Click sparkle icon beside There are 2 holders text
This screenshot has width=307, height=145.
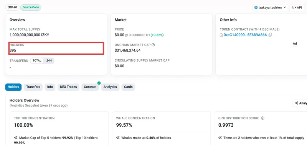(220, 138)
